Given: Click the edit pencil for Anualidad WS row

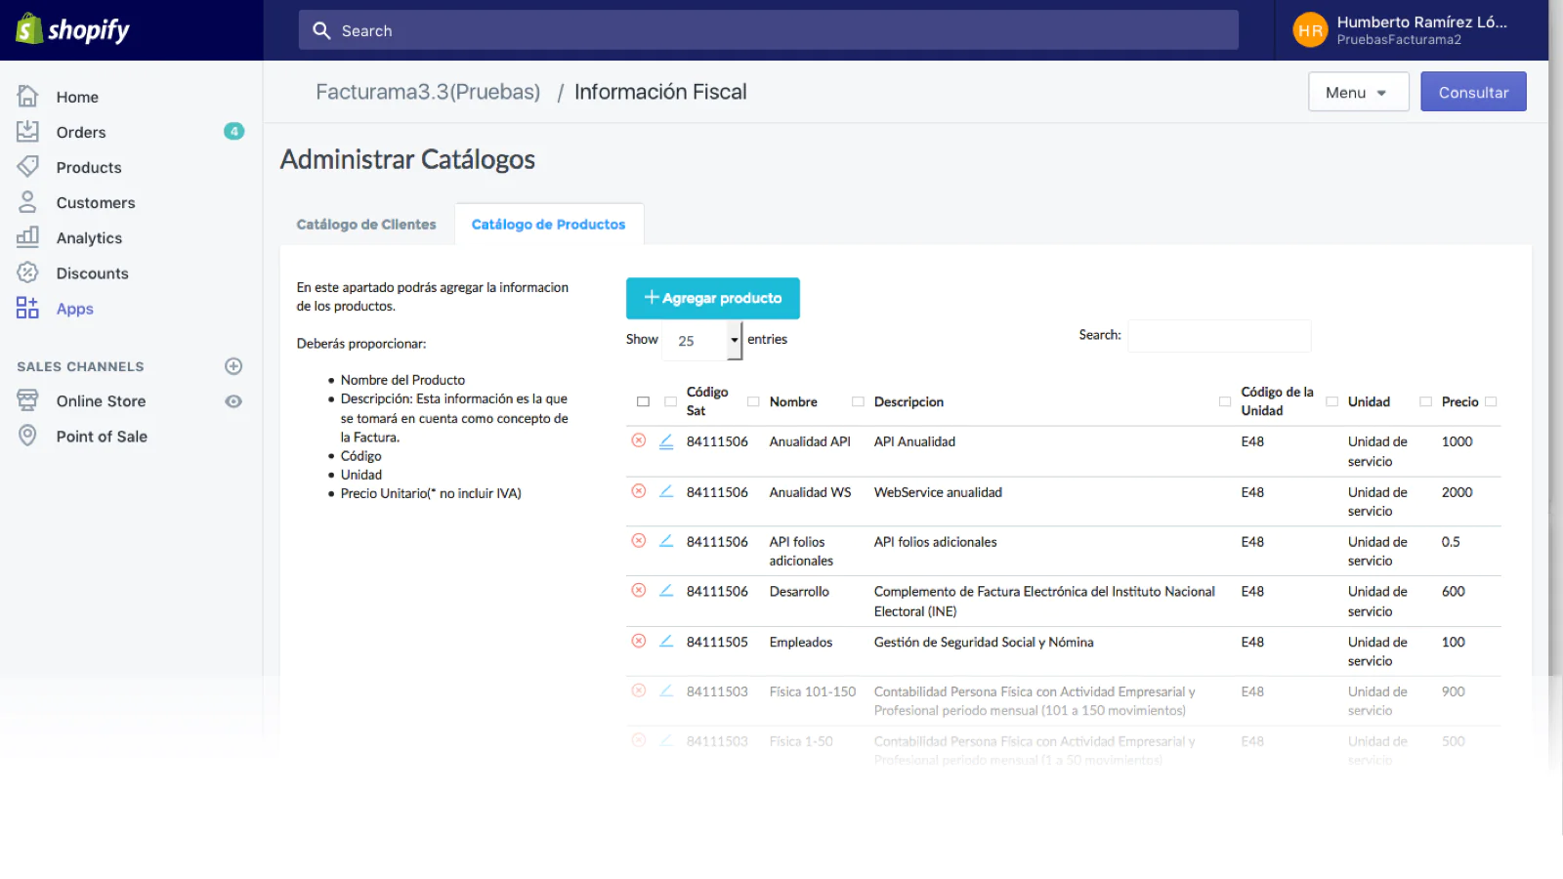Looking at the screenshot, I should (x=666, y=491).
